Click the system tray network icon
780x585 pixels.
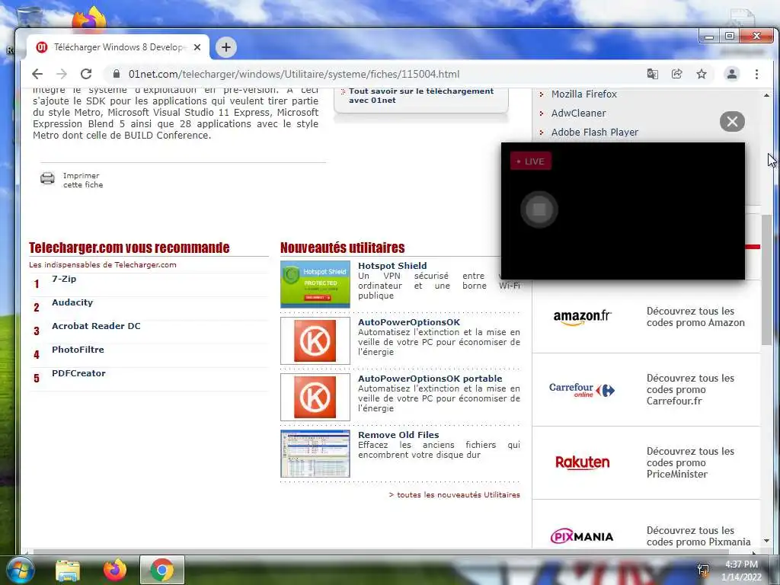703,571
